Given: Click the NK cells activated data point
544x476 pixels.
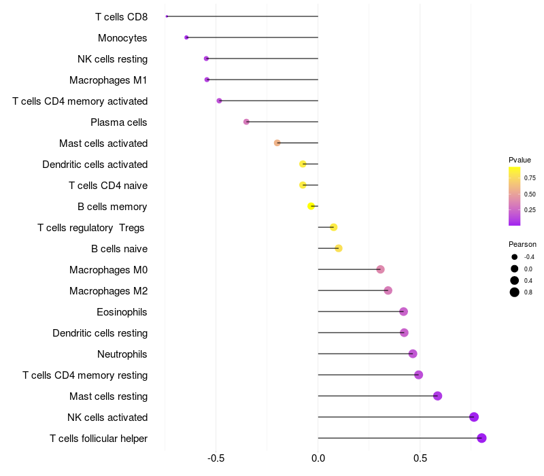Looking at the screenshot, I should coord(474,417).
